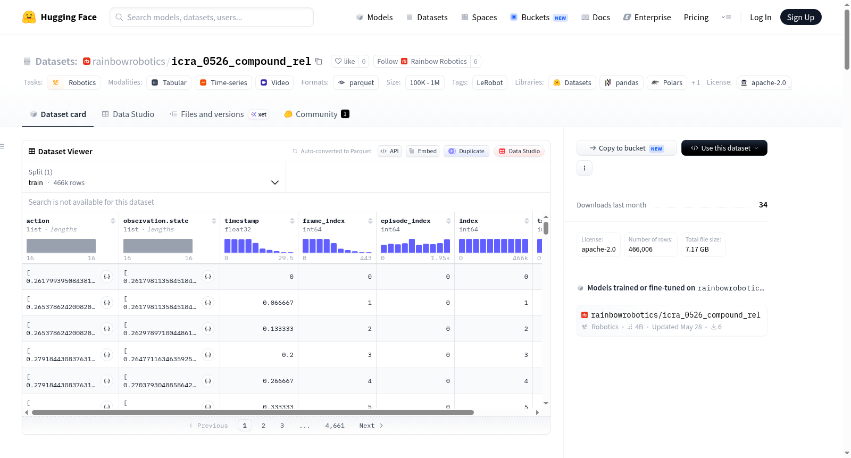Open the left sidebar toggle icon
Viewport: 851px width, 458px height.
pyautogui.click(x=2, y=146)
